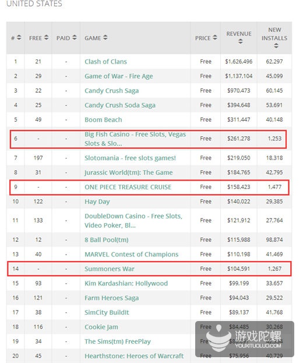Open the Boom Beach game link
Screen dimensions: 303x363
(103, 119)
